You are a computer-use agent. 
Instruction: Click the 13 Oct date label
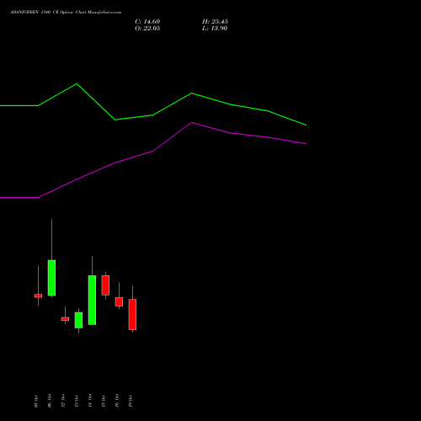77,401
